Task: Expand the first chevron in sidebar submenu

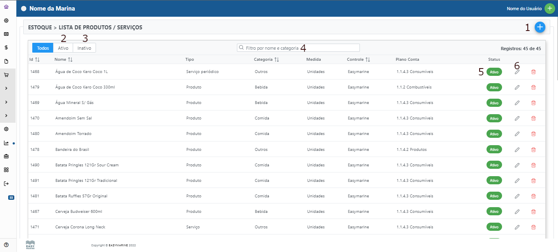Action: click(x=6, y=88)
